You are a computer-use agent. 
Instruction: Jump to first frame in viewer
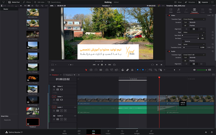tap(94, 65)
